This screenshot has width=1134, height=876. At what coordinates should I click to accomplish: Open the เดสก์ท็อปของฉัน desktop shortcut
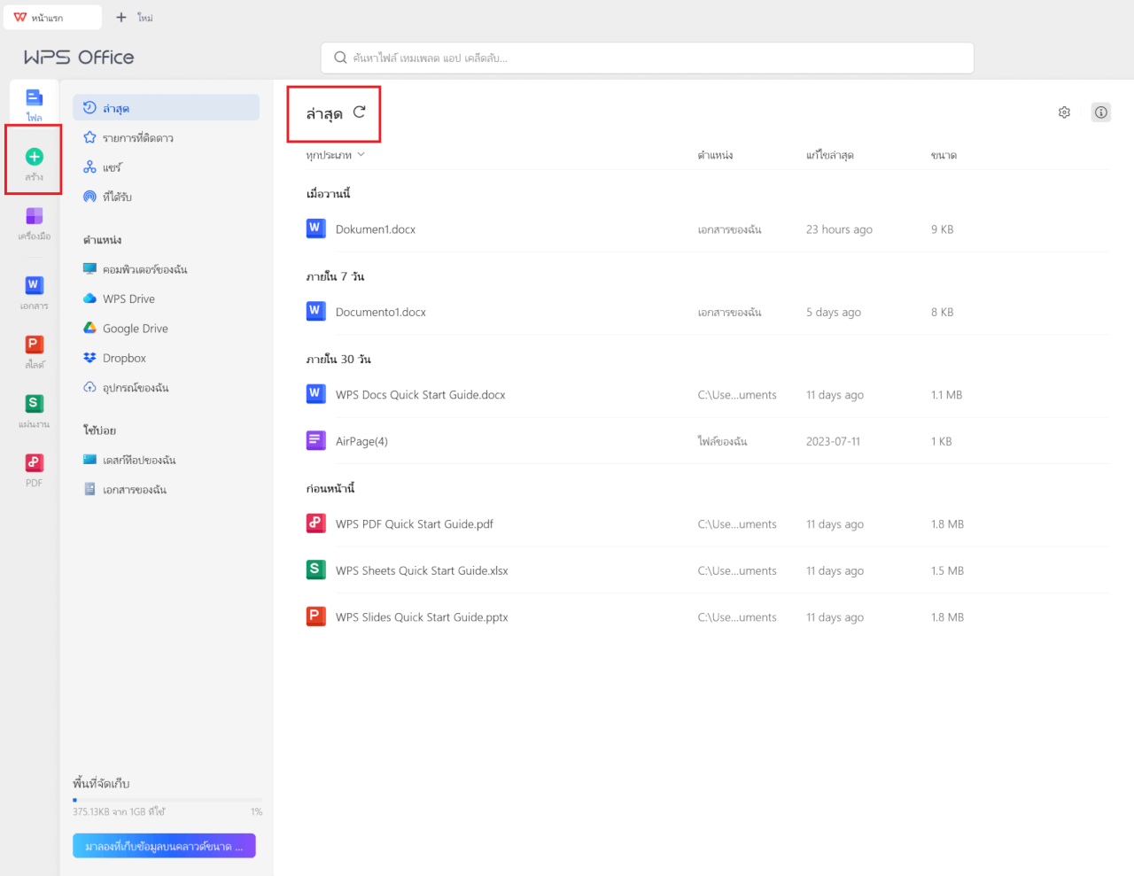click(166, 460)
